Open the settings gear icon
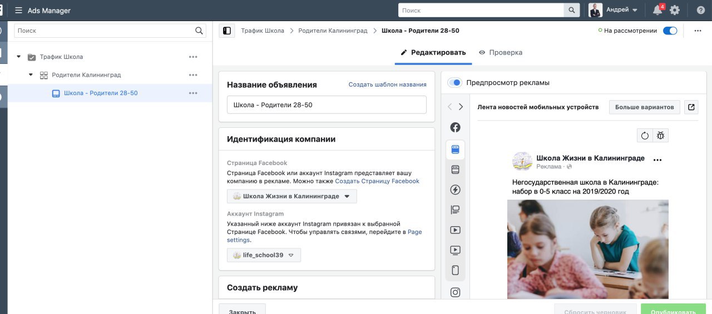This screenshot has height=314, width=712. (675, 10)
